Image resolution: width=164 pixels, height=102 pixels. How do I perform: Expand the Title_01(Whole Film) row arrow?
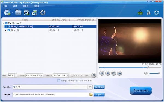pos(6,27)
